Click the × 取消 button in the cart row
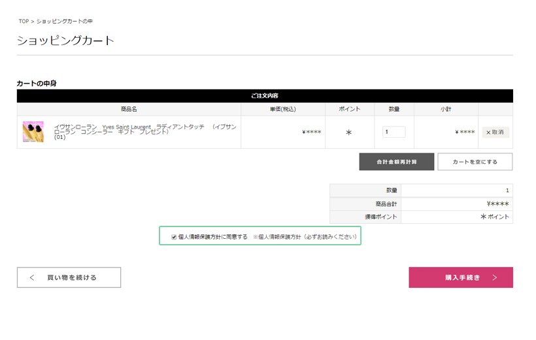 [495, 132]
